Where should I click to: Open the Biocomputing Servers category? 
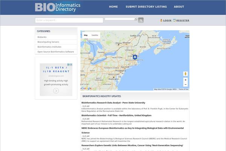tap(48, 42)
